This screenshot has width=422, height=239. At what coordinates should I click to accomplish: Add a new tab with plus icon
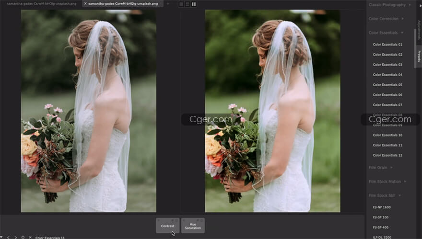[168, 4]
